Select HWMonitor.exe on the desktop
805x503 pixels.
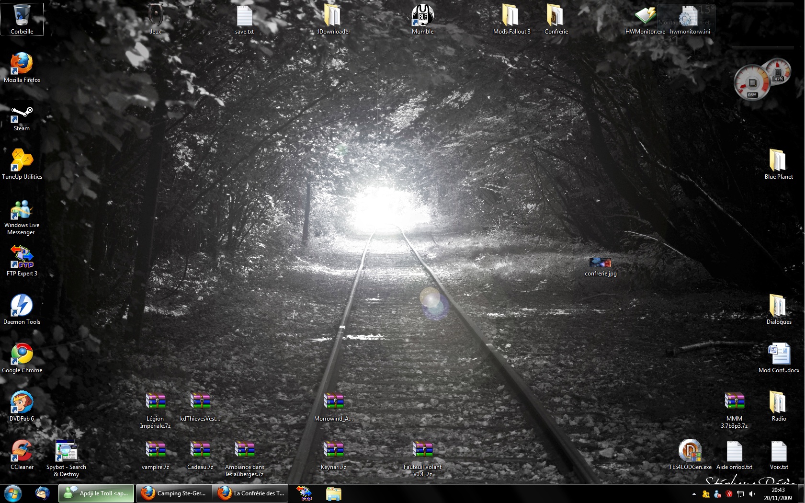click(645, 19)
